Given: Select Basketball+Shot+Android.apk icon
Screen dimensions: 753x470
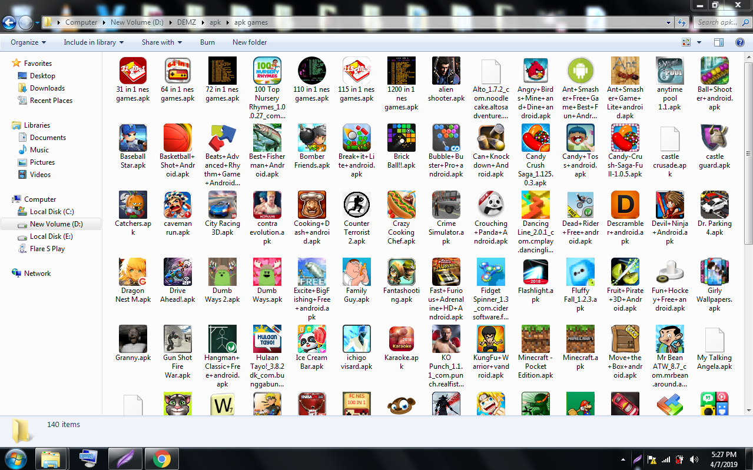Looking at the screenshot, I should pyautogui.click(x=177, y=138).
